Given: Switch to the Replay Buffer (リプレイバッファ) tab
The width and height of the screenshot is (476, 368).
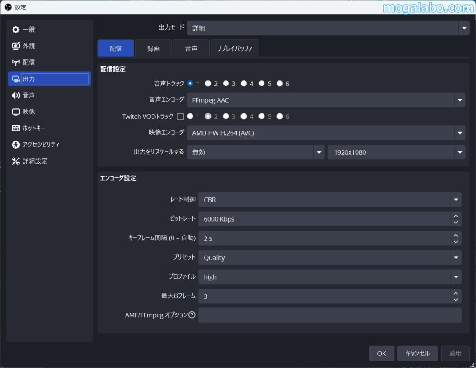Looking at the screenshot, I should coord(234,48).
